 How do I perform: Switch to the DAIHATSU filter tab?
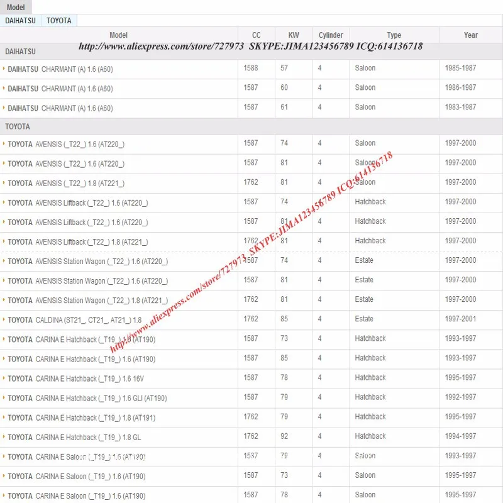coord(20,21)
